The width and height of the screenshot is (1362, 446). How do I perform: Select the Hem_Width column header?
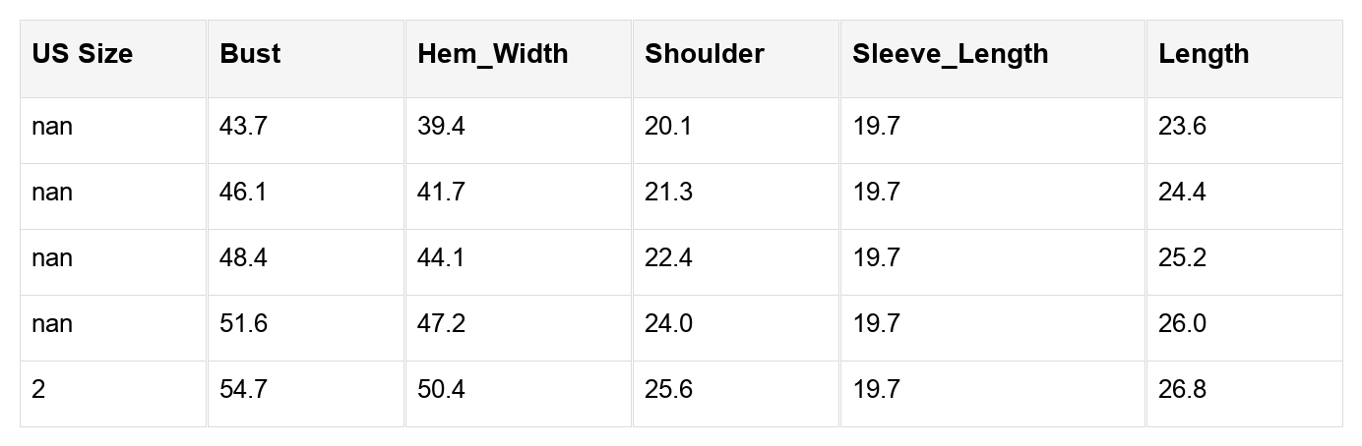[x=492, y=54]
